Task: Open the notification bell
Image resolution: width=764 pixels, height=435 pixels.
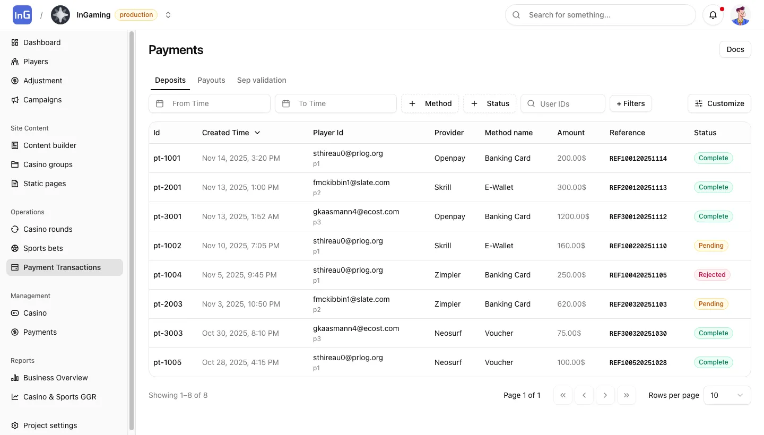Action: click(713, 15)
